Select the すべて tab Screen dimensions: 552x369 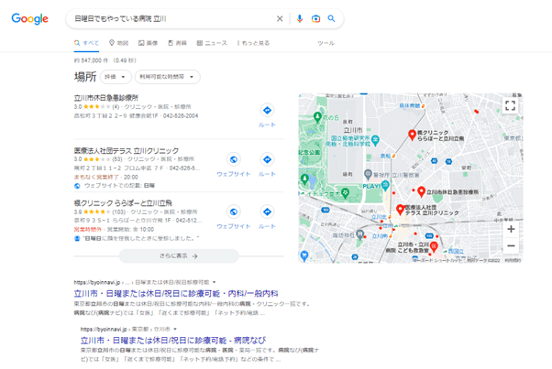pos(86,43)
